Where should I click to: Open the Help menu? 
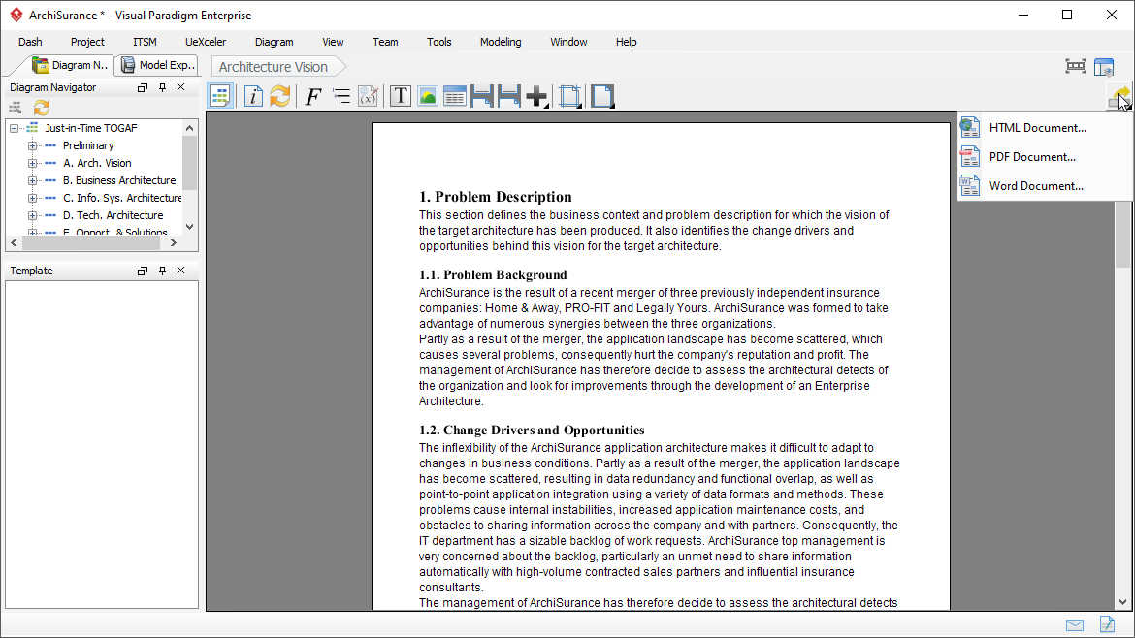[626, 42]
